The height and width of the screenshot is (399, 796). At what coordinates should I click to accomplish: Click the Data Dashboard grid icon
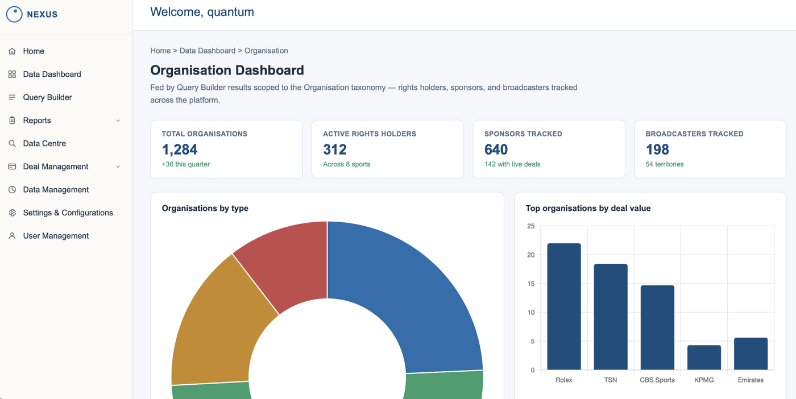[x=12, y=74]
